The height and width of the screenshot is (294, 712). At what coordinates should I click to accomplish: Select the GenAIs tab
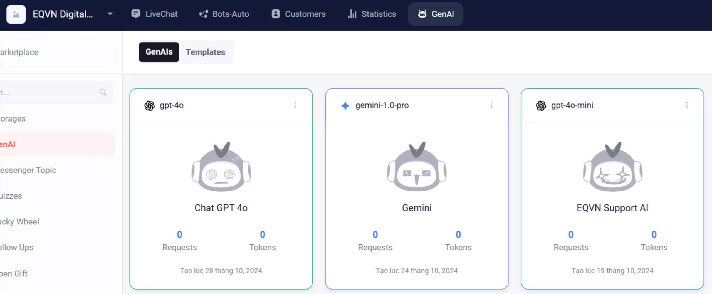(159, 52)
